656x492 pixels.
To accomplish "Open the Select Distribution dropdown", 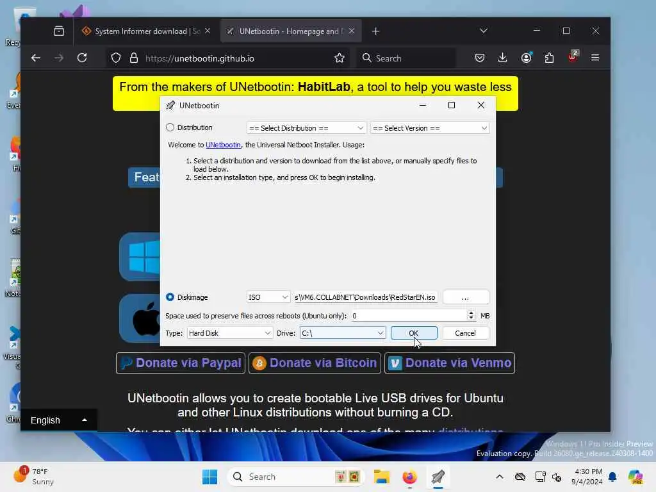I will coord(306,128).
